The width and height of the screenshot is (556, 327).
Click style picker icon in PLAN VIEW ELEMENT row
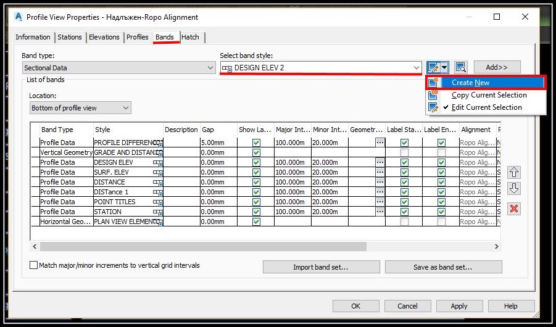pyautogui.click(x=158, y=222)
